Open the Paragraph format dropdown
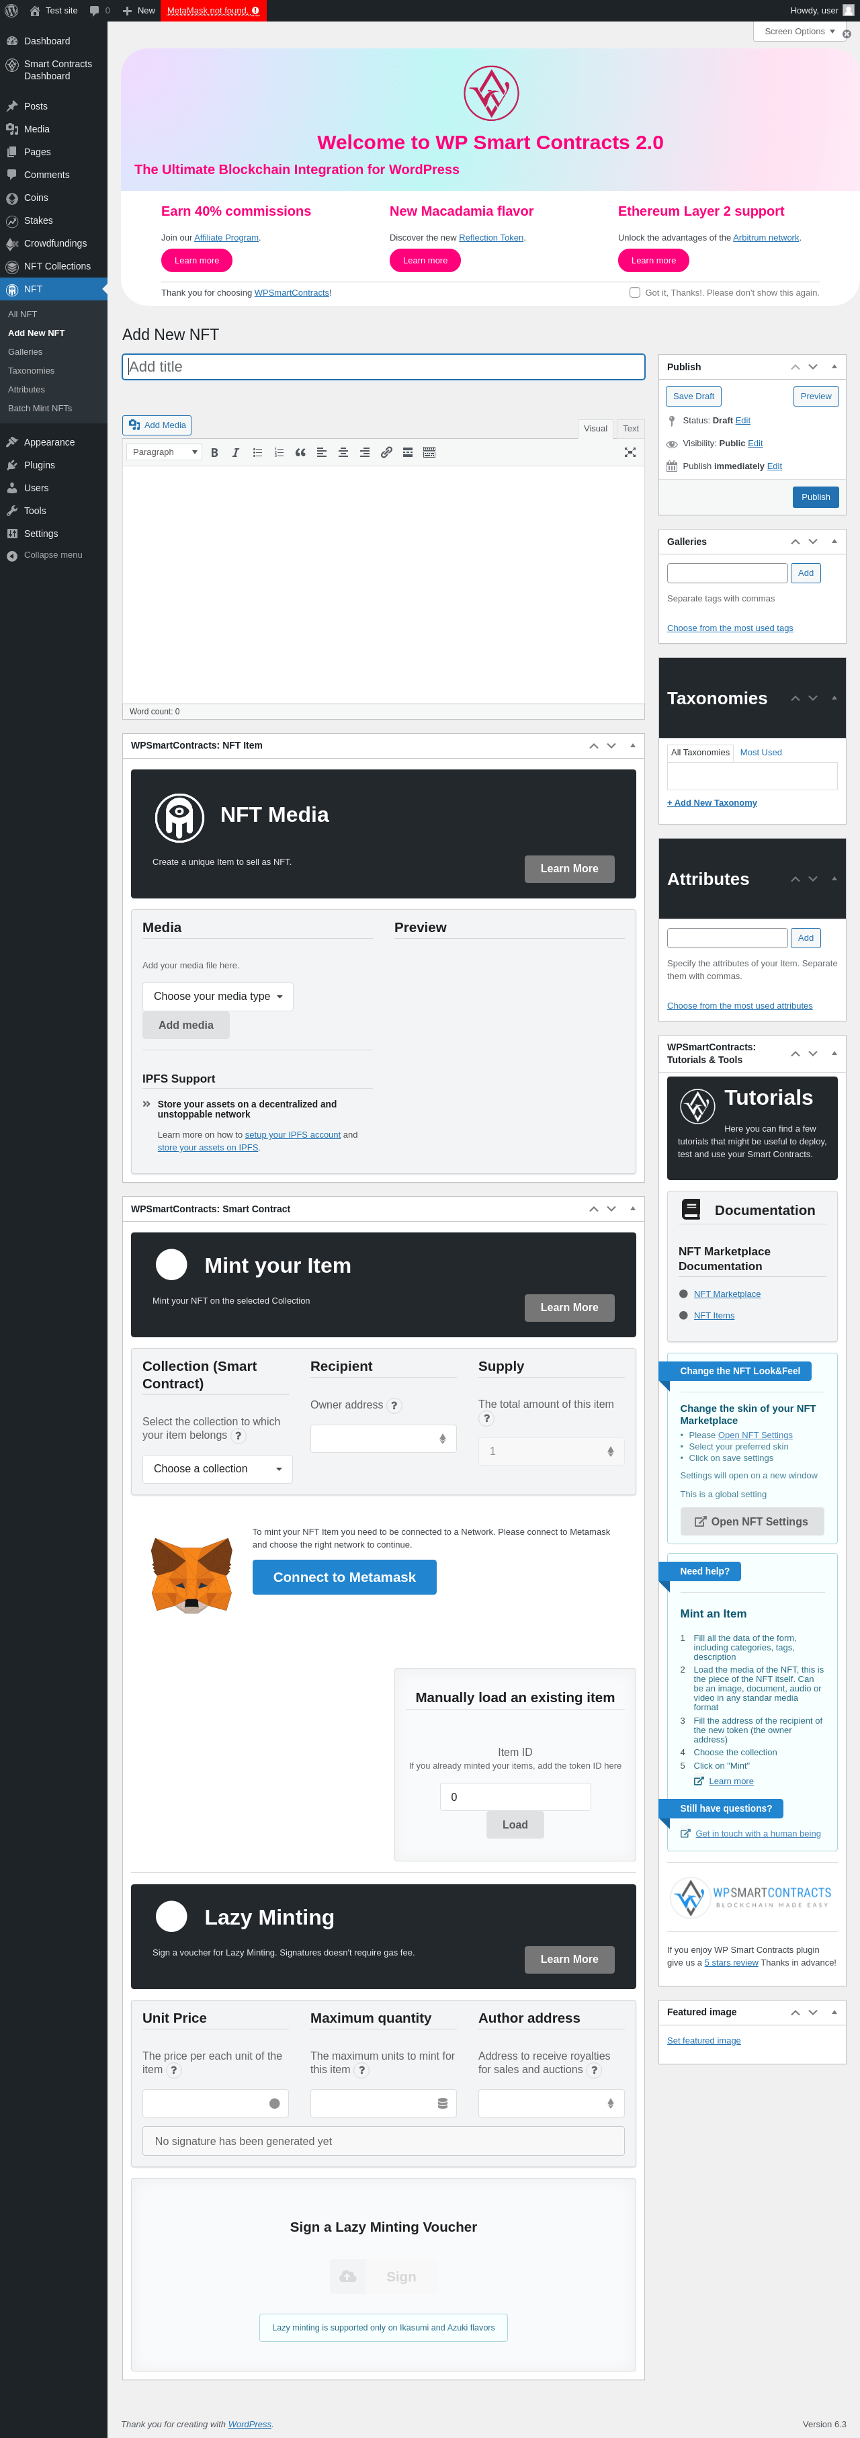 point(164,452)
